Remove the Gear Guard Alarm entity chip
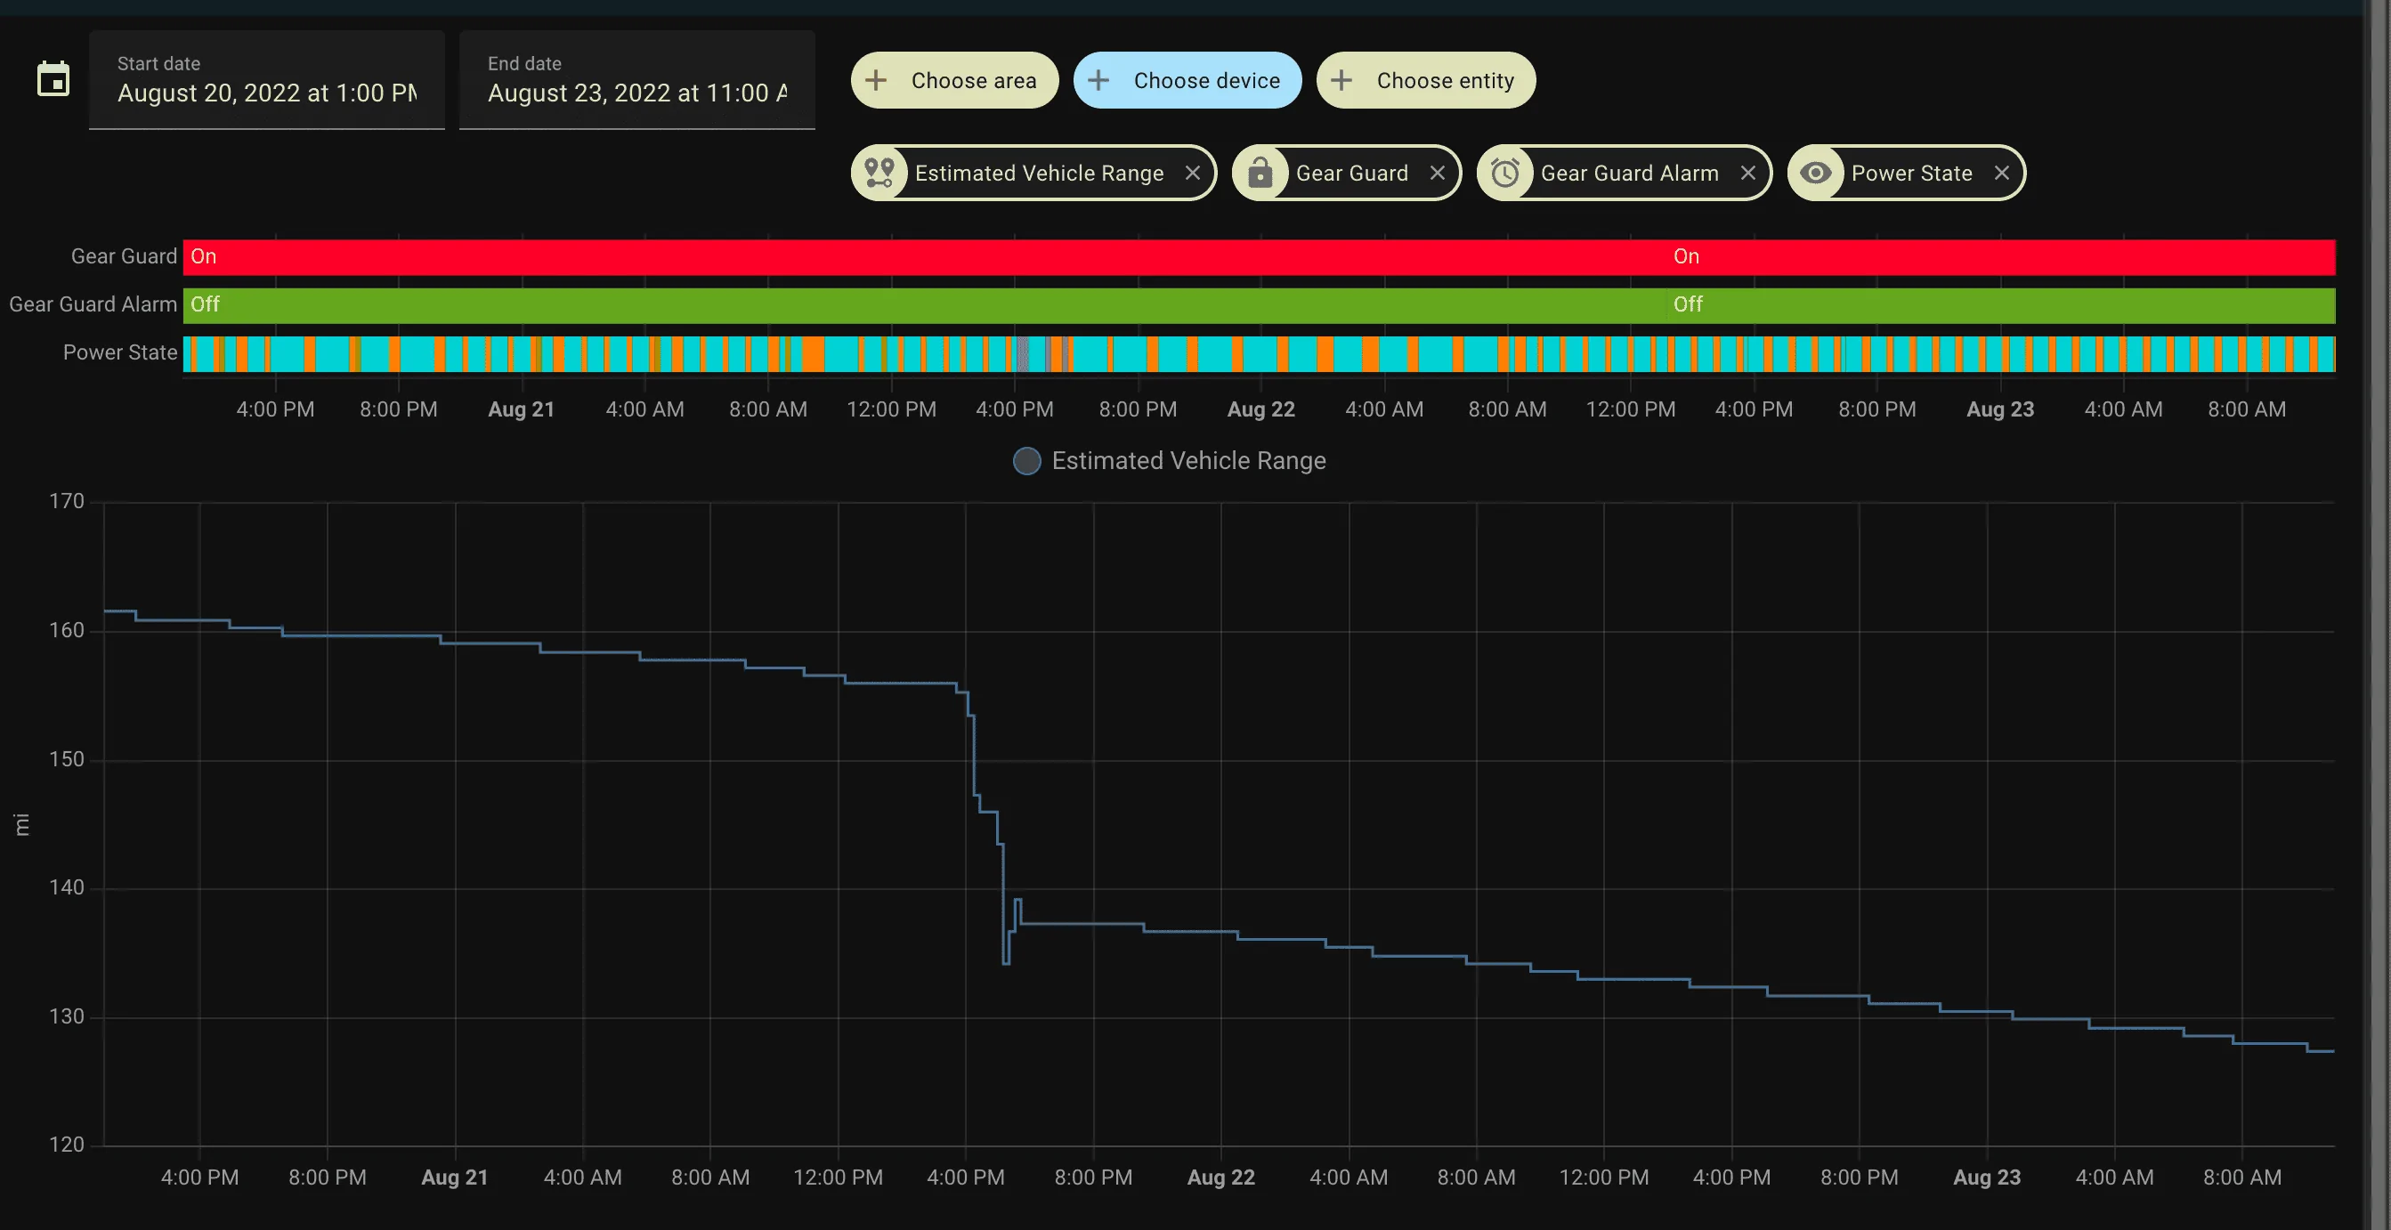 click(1747, 173)
